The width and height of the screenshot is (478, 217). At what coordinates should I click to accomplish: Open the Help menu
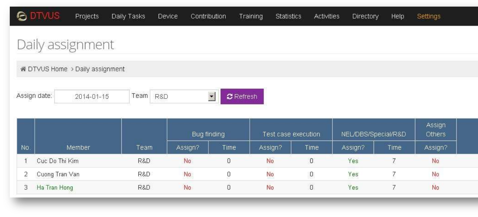click(x=398, y=16)
